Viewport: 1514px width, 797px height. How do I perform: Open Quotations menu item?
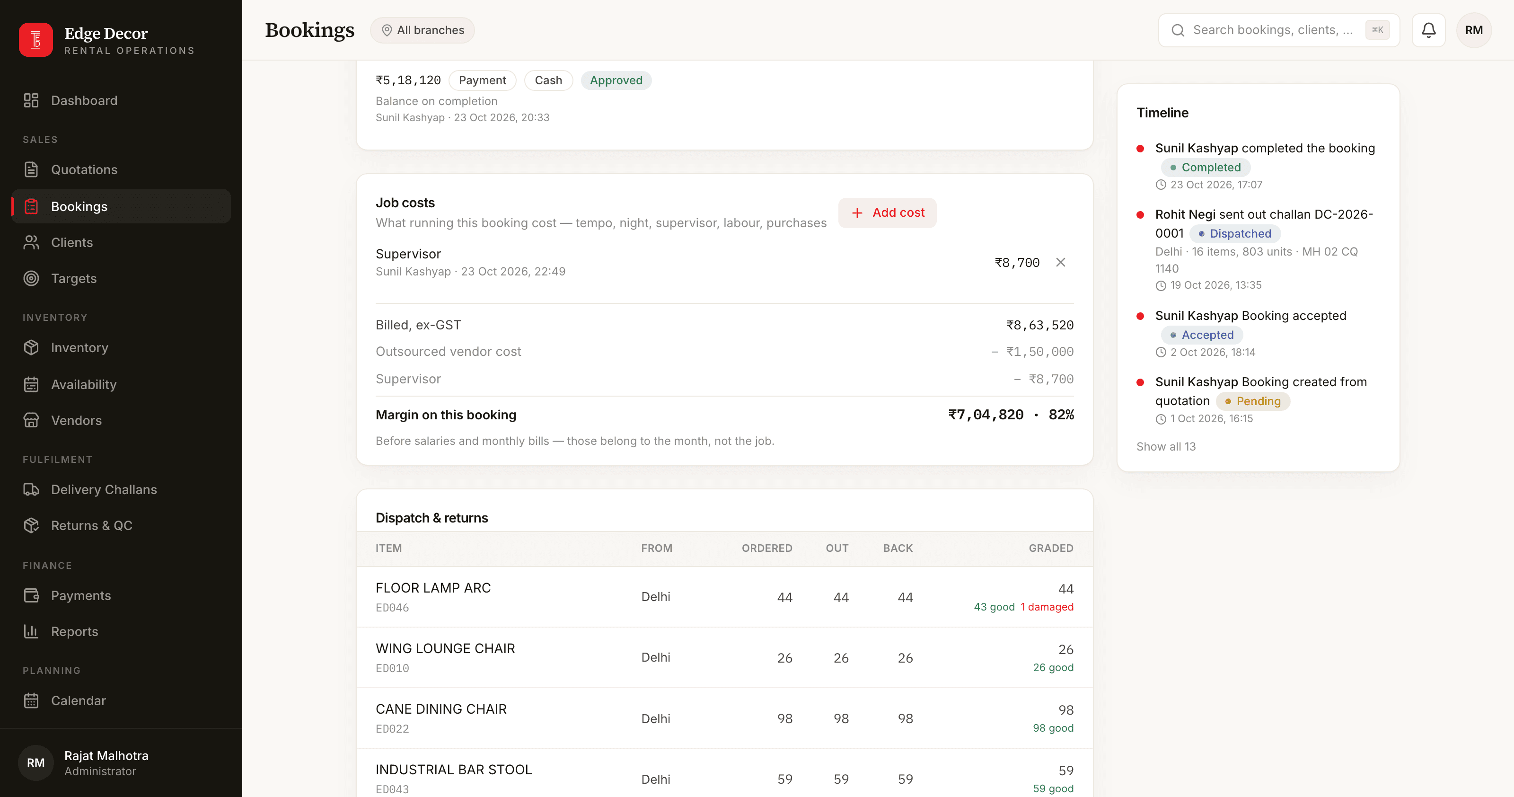(121, 169)
